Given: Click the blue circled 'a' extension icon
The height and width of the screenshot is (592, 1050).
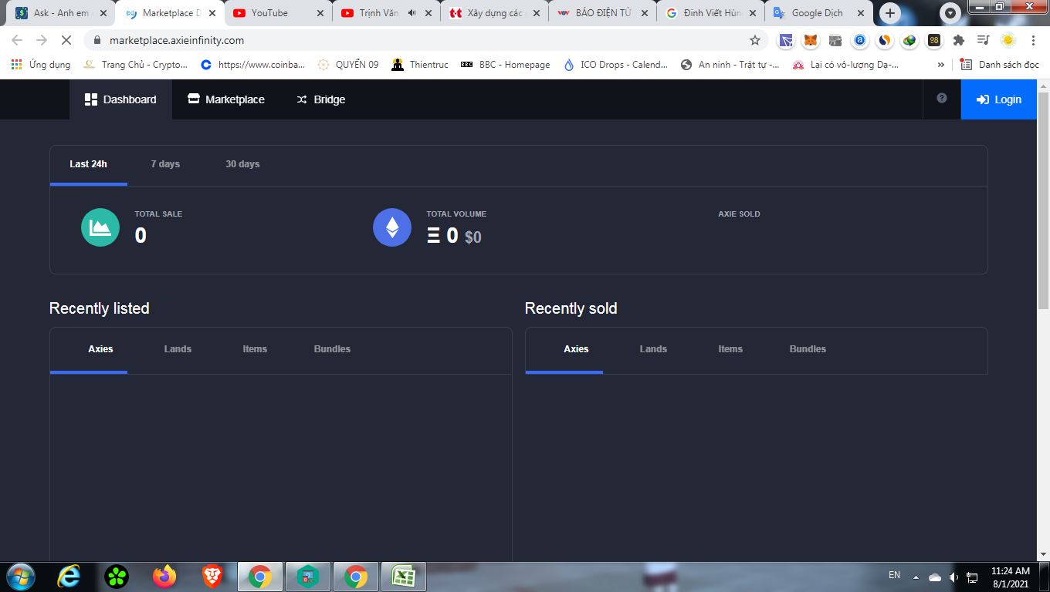Looking at the screenshot, I should [859, 40].
